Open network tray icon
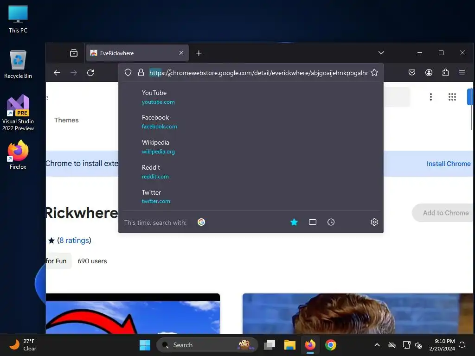 click(406, 345)
